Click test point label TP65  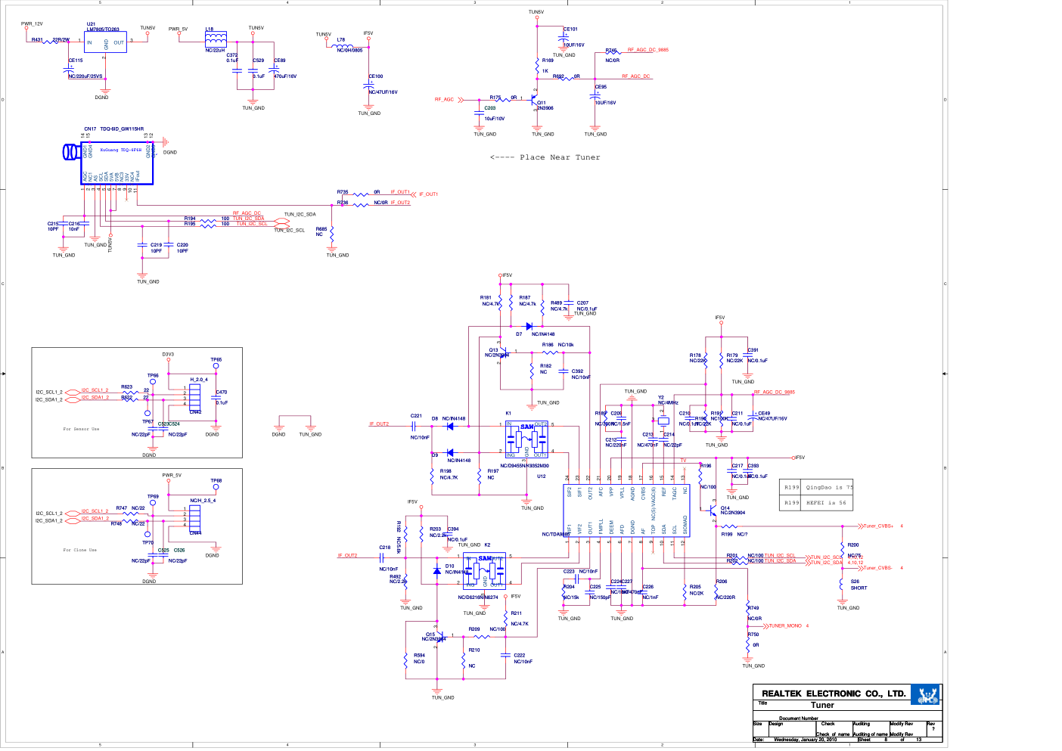point(216,360)
